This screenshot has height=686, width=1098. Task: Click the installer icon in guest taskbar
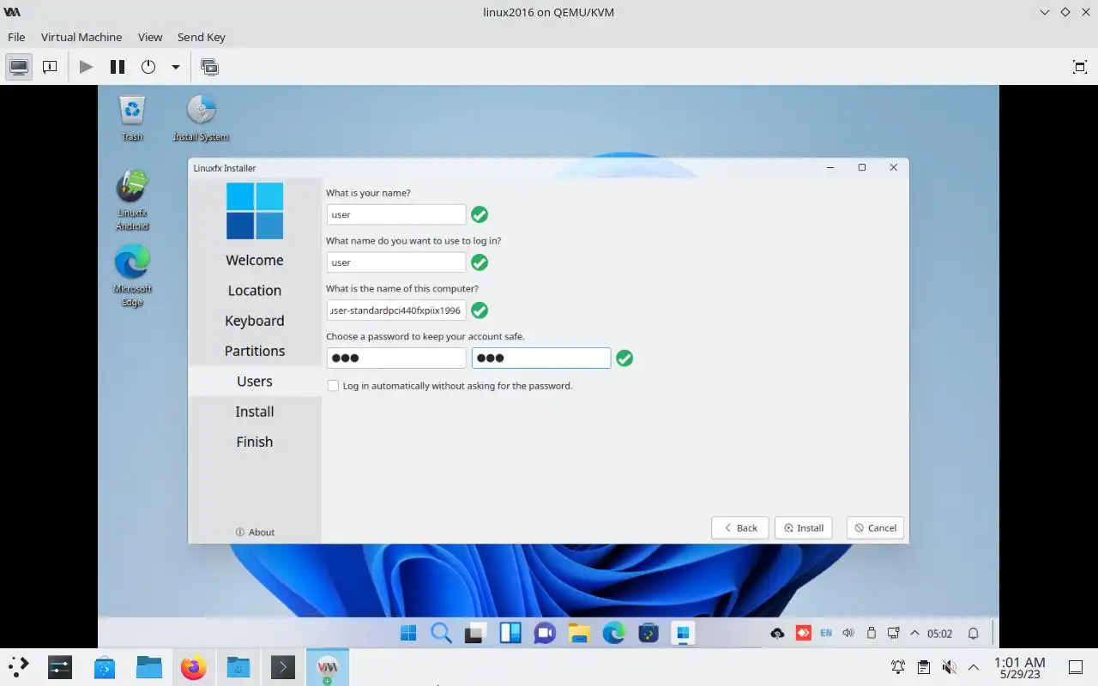tap(683, 633)
